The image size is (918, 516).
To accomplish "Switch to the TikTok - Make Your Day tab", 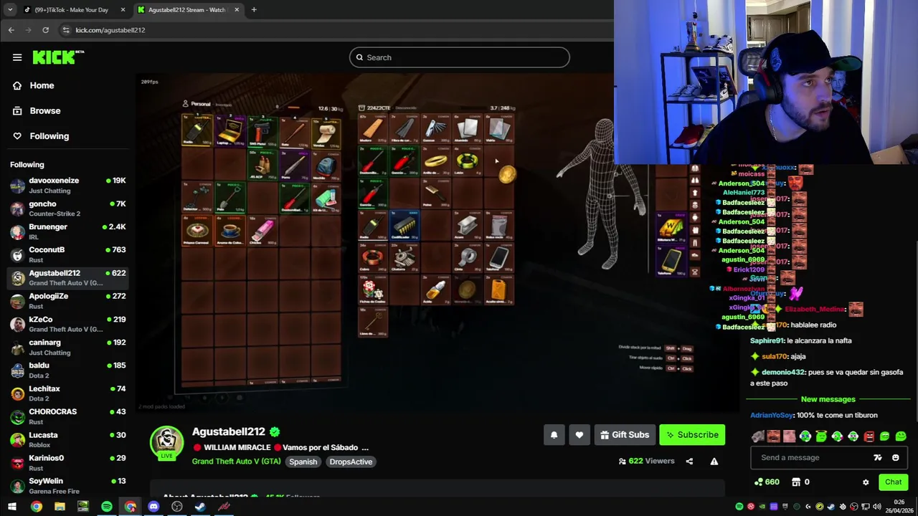I will (x=71, y=10).
